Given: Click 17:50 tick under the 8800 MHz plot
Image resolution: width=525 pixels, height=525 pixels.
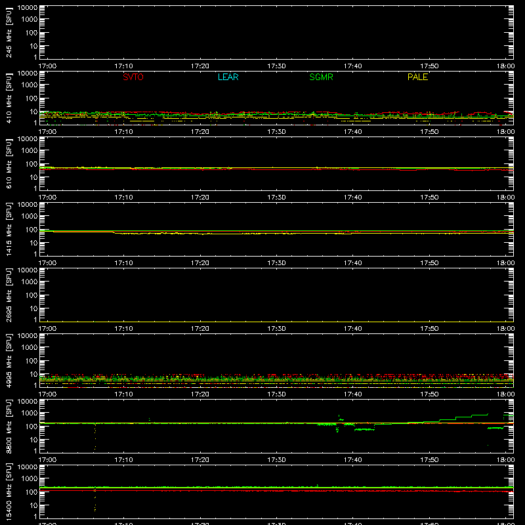Looking at the screenshot, I should tap(429, 460).
